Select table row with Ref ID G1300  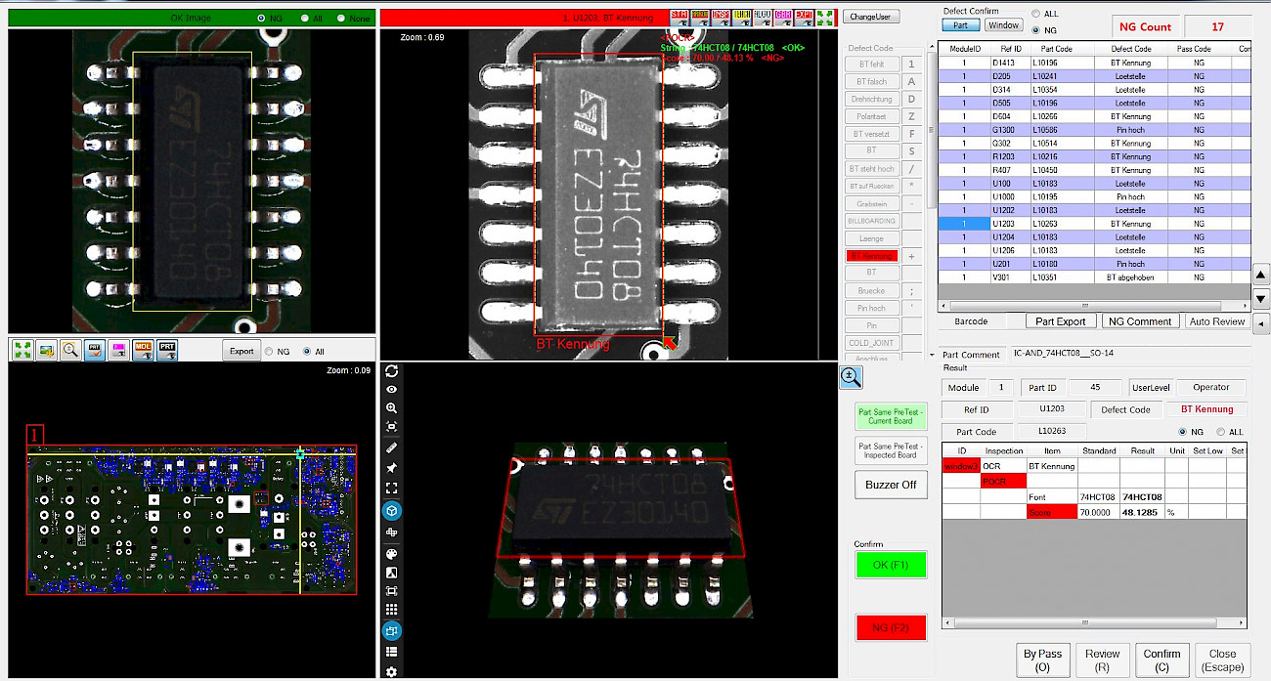point(1095,129)
